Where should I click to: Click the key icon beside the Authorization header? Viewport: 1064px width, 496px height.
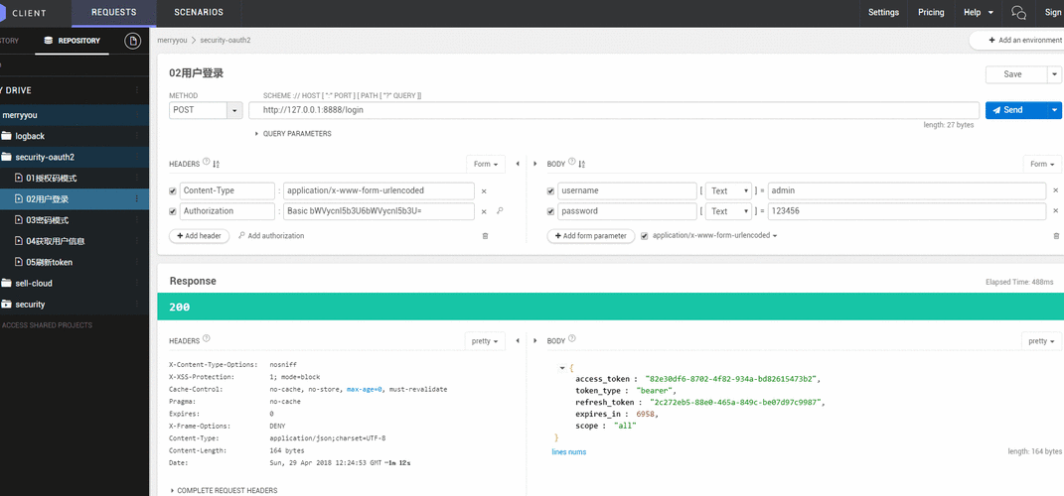pyautogui.click(x=500, y=211)
